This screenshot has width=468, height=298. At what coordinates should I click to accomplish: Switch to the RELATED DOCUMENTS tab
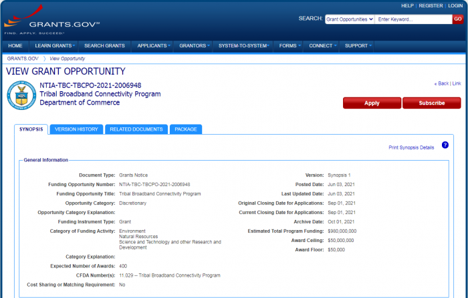(x=136, y=129)
